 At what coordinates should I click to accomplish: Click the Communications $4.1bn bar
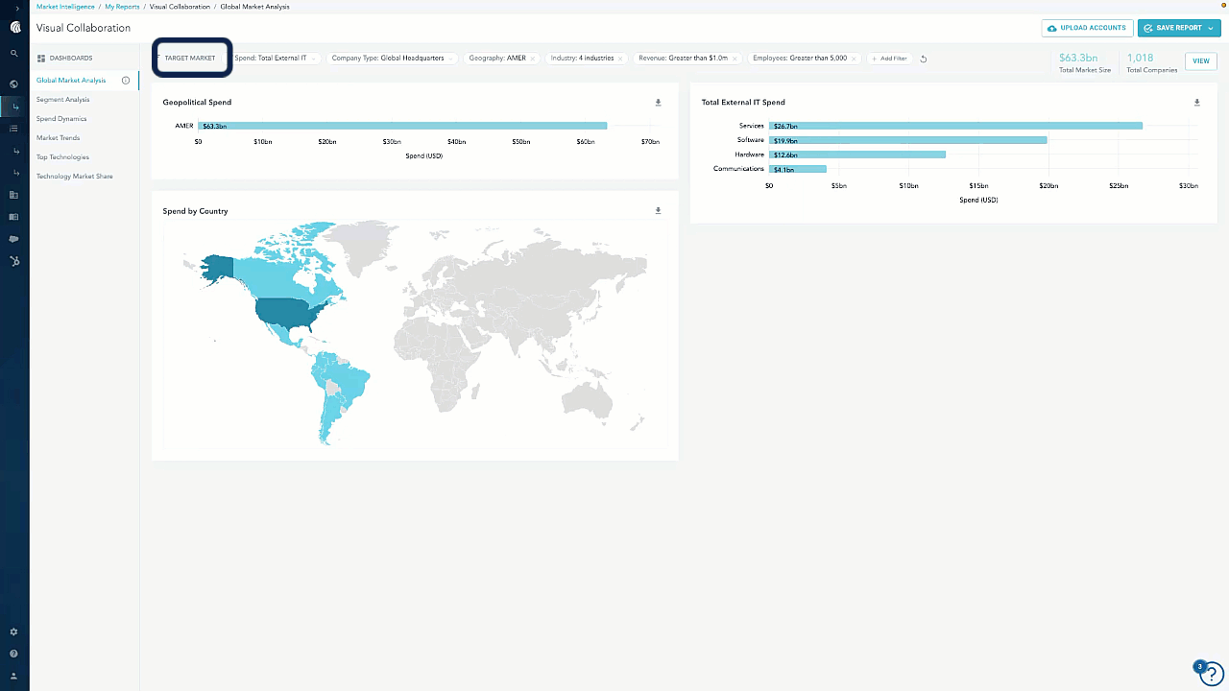point(798,169)
